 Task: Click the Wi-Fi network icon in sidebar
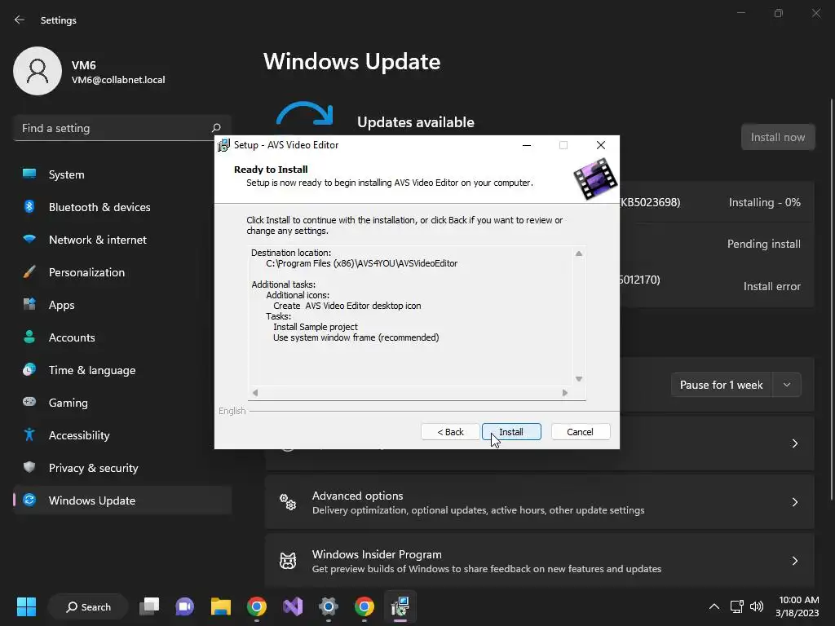29,239
